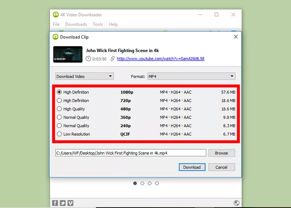Open the Twitter icon in main window footer
Screen dimensions: 291x208
63,203
